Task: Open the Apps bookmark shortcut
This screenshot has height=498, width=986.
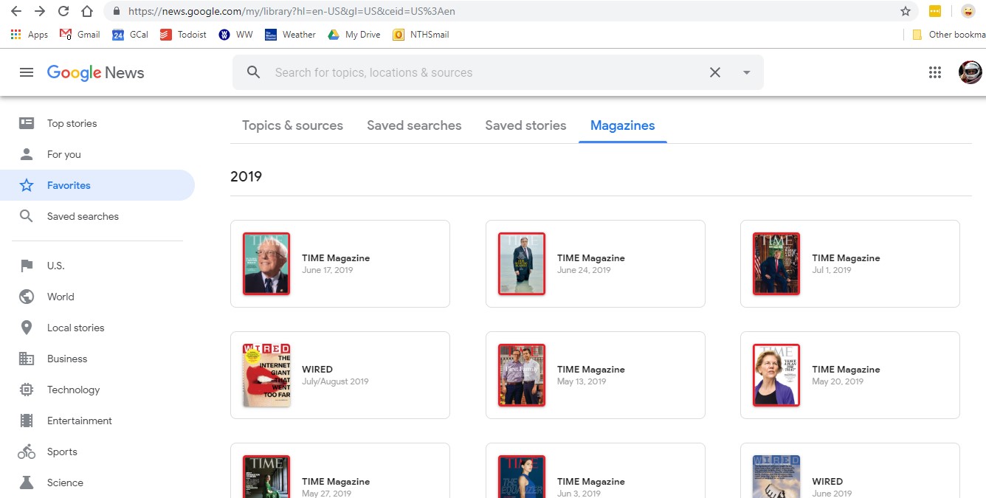Action: coord(30,35)
